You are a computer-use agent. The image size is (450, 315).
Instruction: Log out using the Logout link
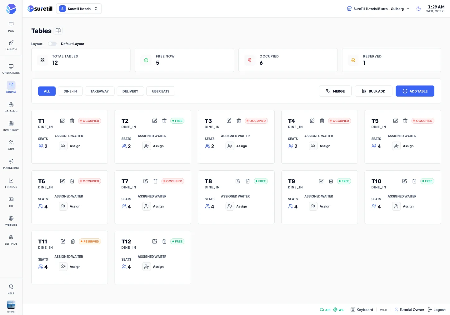[x=437, y=310]
